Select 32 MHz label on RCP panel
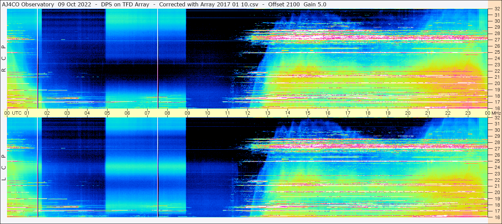 point(497,9)
